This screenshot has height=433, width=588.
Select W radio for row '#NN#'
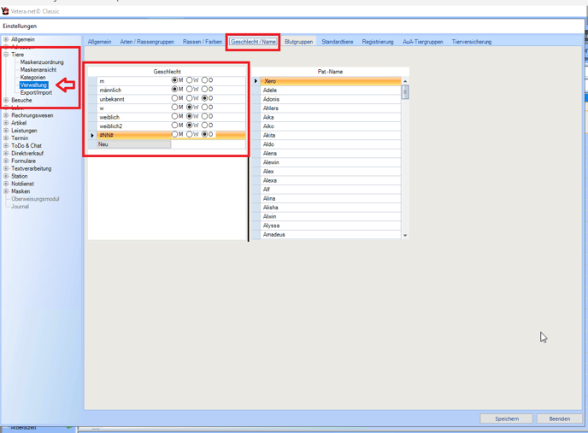click(190, 134)
